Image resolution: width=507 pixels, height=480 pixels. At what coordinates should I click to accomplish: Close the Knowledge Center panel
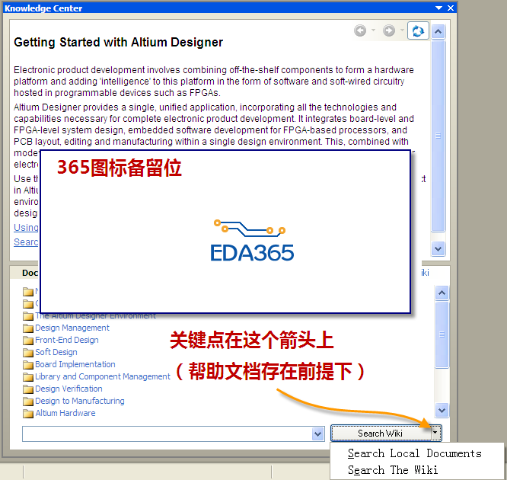click(x=451, y=8)
